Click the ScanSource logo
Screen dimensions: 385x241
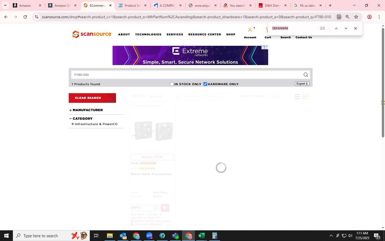[x=92, y=34]
